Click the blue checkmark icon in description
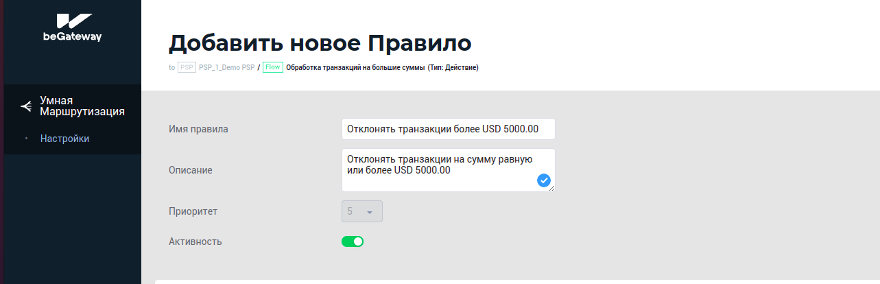 click(544, 180)
